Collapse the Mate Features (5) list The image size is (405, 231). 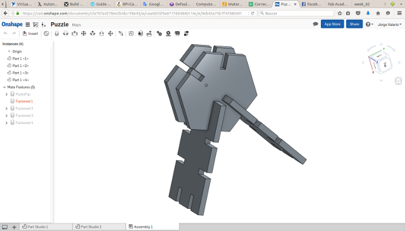tap(4, 87)
